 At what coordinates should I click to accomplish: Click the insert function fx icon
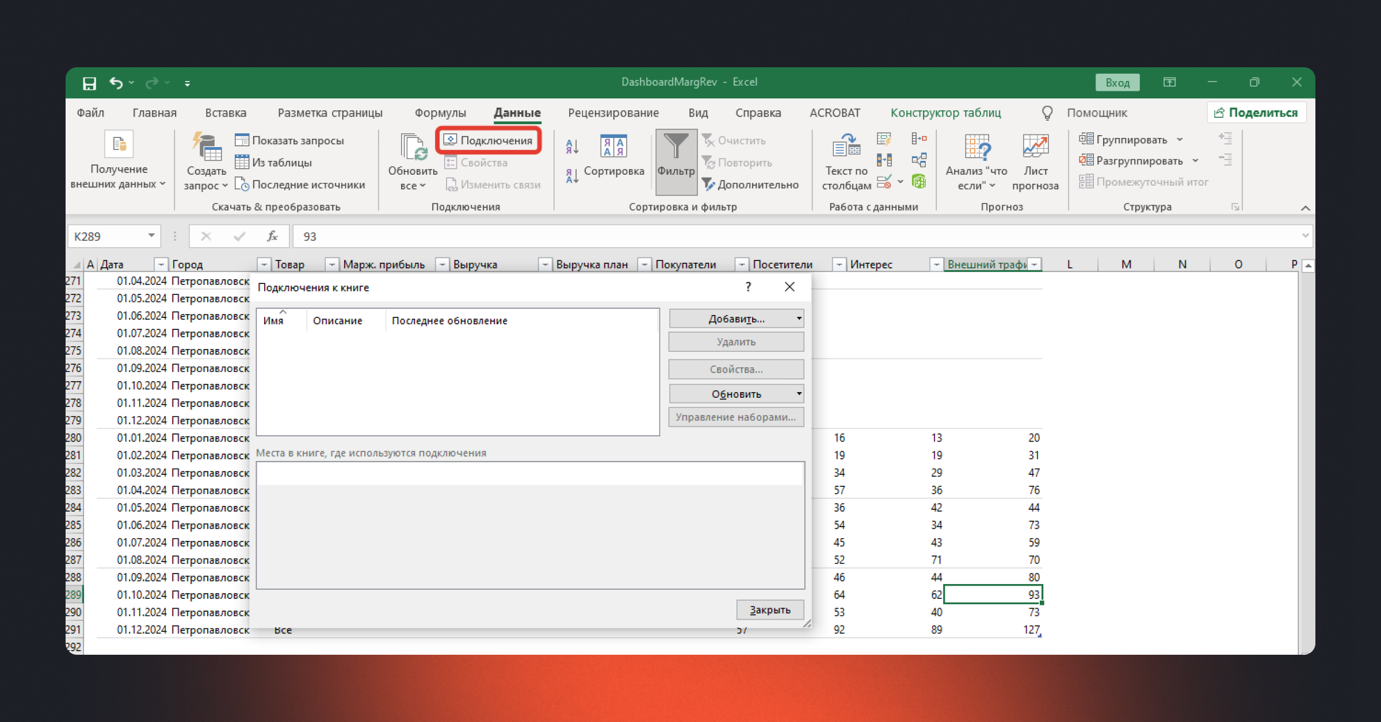point(272,236)
